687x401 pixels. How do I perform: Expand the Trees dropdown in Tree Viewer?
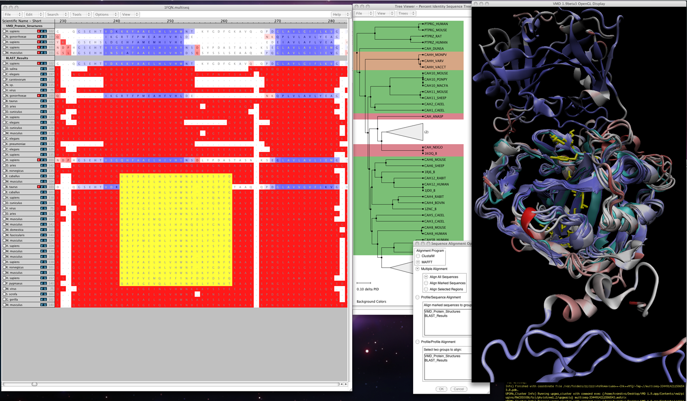pyautogui.click(x=406, y=13)
